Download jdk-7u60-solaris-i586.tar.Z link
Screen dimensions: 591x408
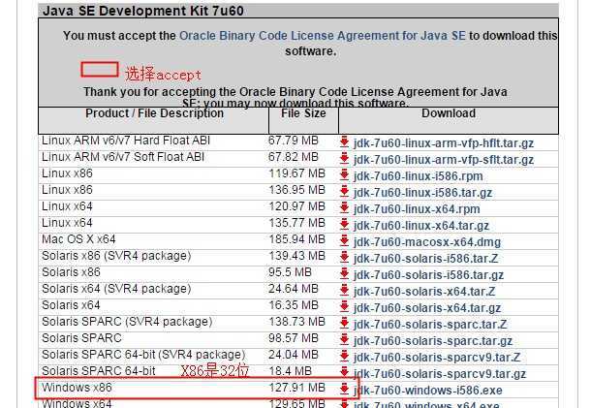click(x=426, y=259)
